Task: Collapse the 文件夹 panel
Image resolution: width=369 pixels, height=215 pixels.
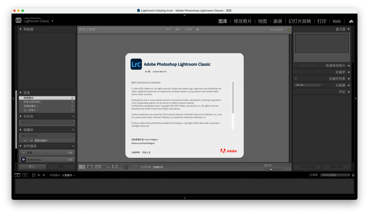Action: (x=21, y=116)
